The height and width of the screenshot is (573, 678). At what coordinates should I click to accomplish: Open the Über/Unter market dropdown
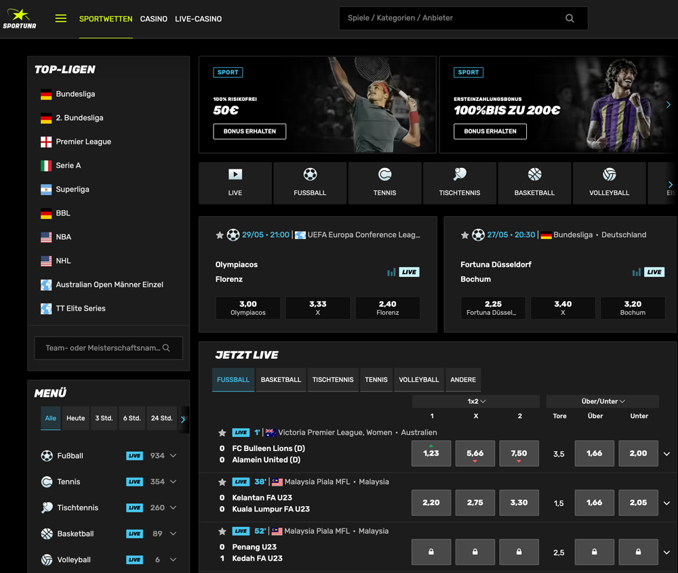[603, 401]
